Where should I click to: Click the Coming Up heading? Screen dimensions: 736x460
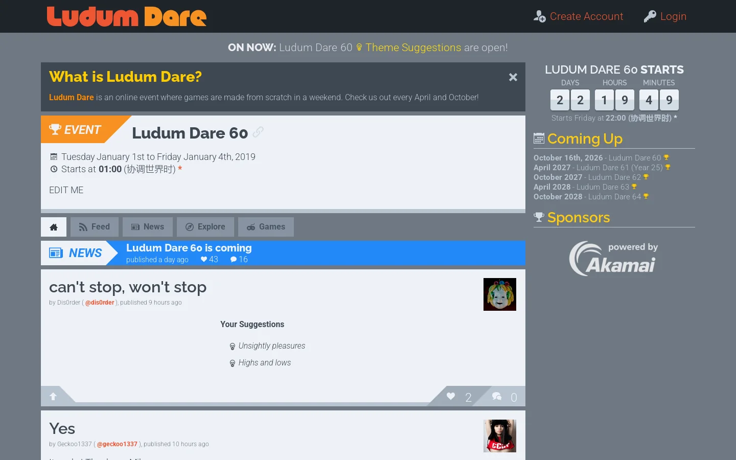click(x=585, y=139)
